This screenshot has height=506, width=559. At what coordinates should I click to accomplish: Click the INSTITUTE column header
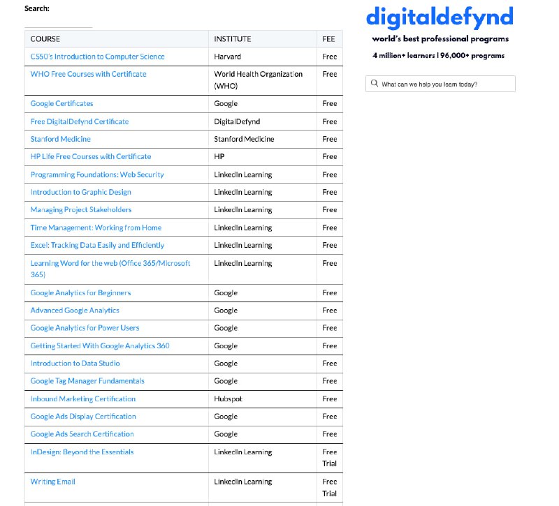232,39
